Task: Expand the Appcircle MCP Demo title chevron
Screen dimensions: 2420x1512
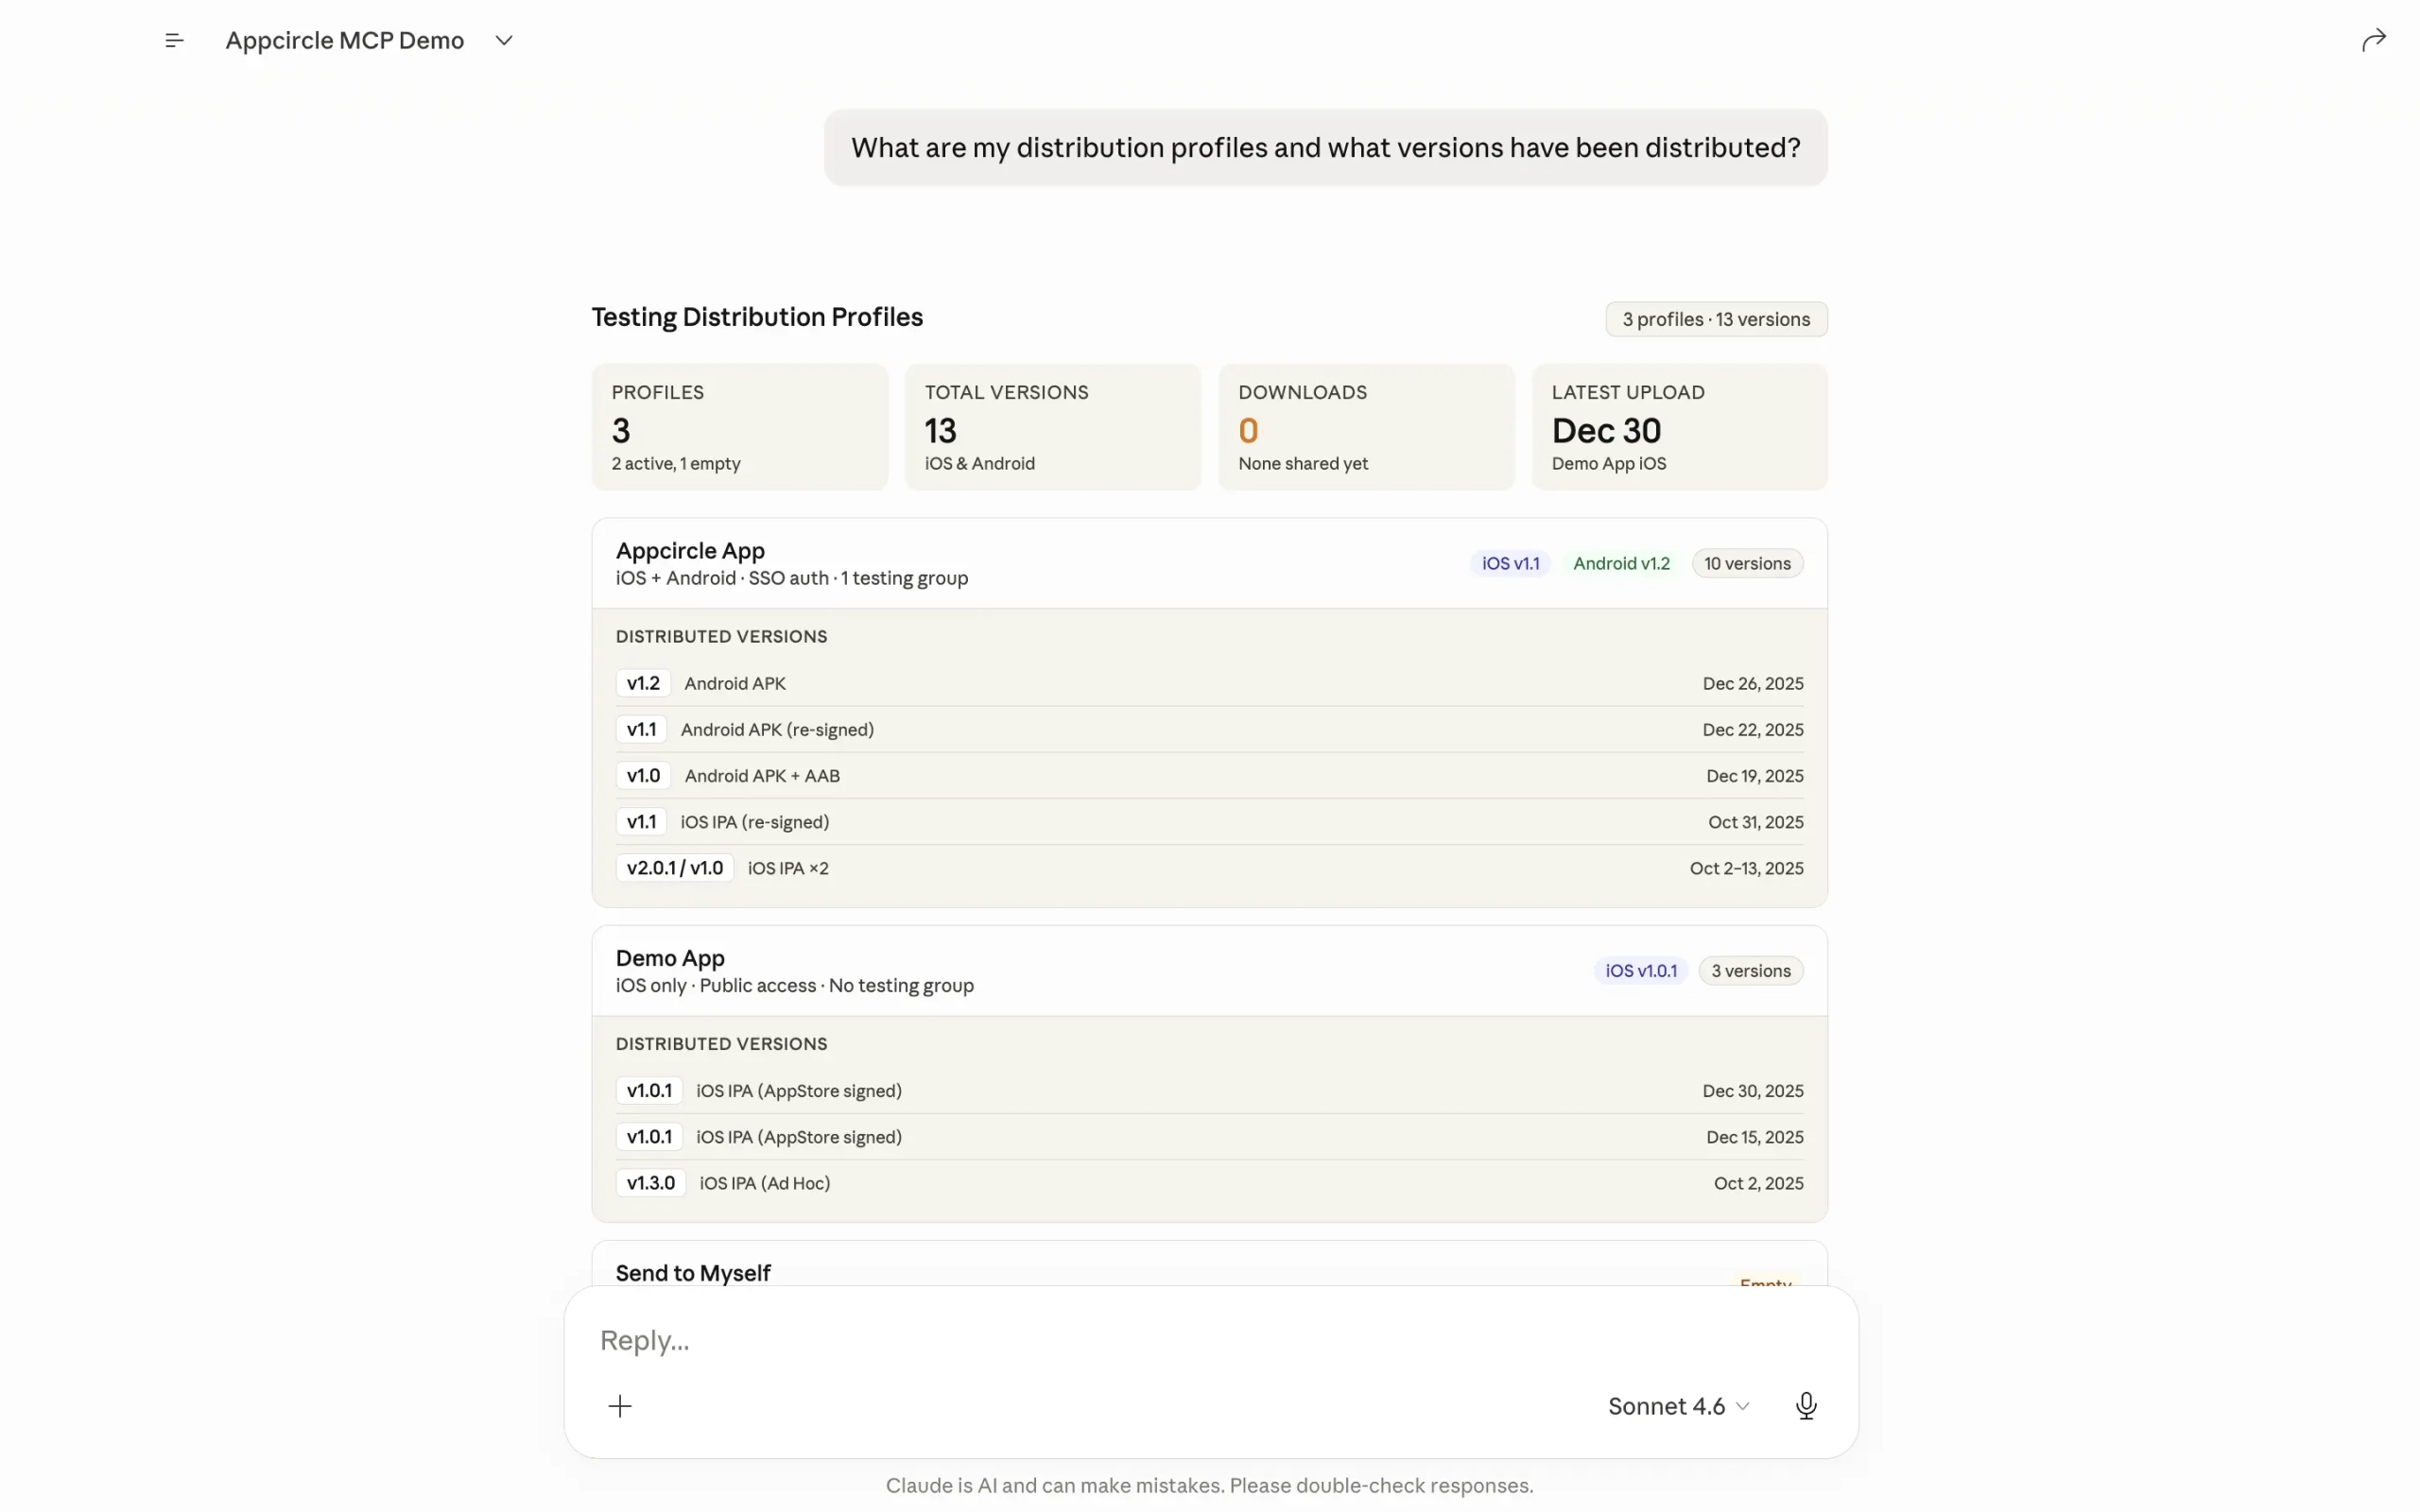Action: [x=504, y=40]
